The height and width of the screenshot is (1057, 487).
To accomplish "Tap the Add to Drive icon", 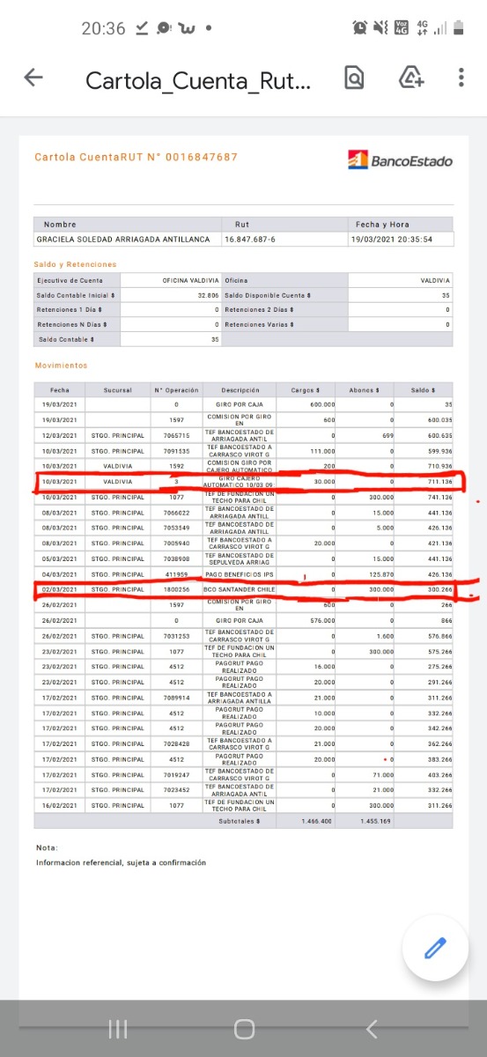I will [x=411, y=78].
